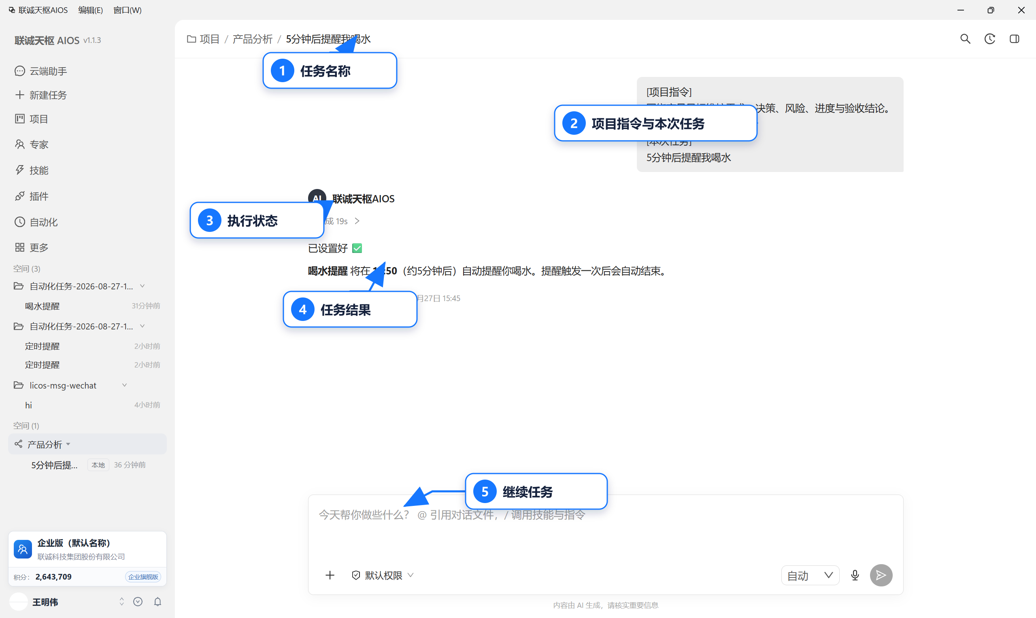Open the history clock icon in header
This screenshot has width=1036, height=618.
coord(990,39)
